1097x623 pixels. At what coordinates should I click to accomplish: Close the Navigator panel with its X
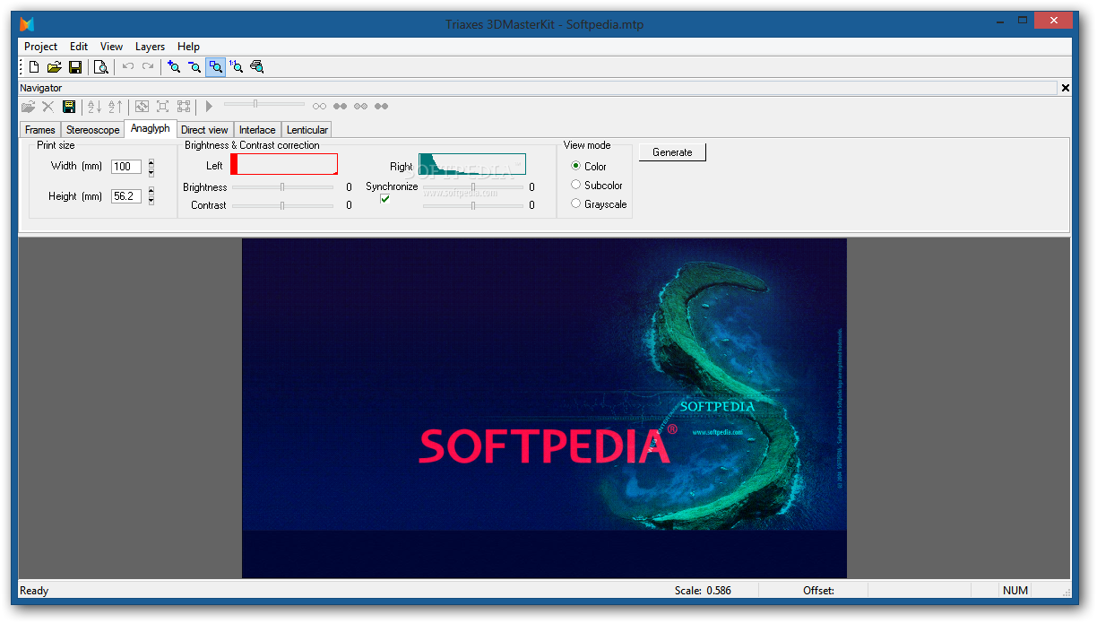(1066, 88)
